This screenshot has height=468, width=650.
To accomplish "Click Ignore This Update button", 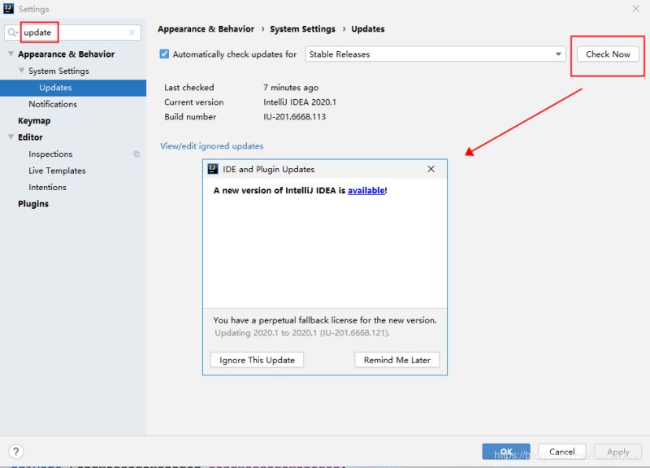I will (x=257, y=360).
